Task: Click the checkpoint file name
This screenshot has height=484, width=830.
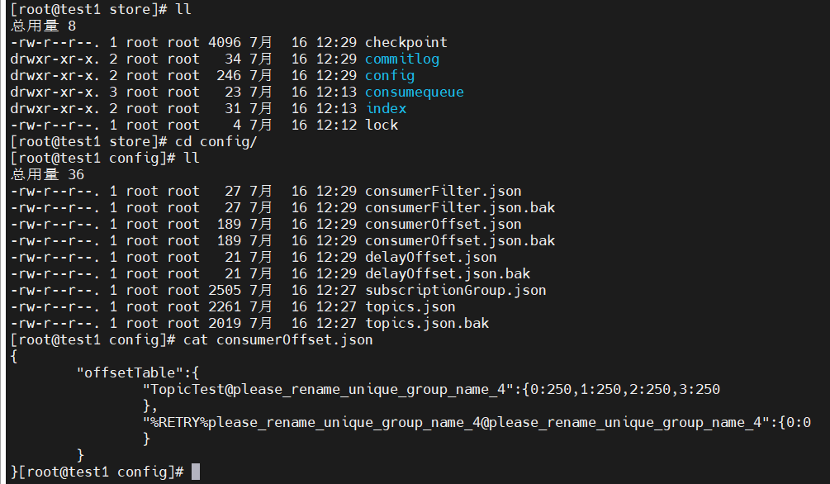Action: click(x=406, y=42)
